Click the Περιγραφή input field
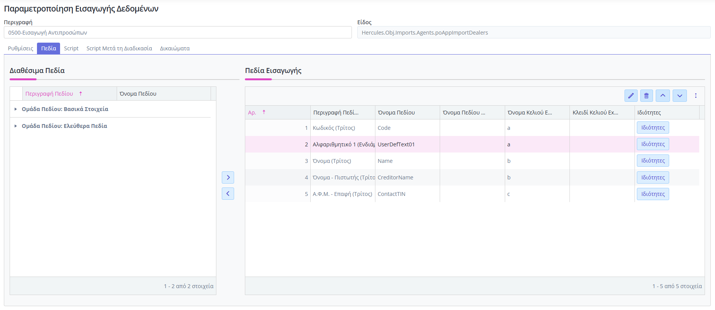Screen dimensions: 715x310 click(x=178, y=32)
